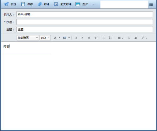Apply bulleted list

coord(104,38)
